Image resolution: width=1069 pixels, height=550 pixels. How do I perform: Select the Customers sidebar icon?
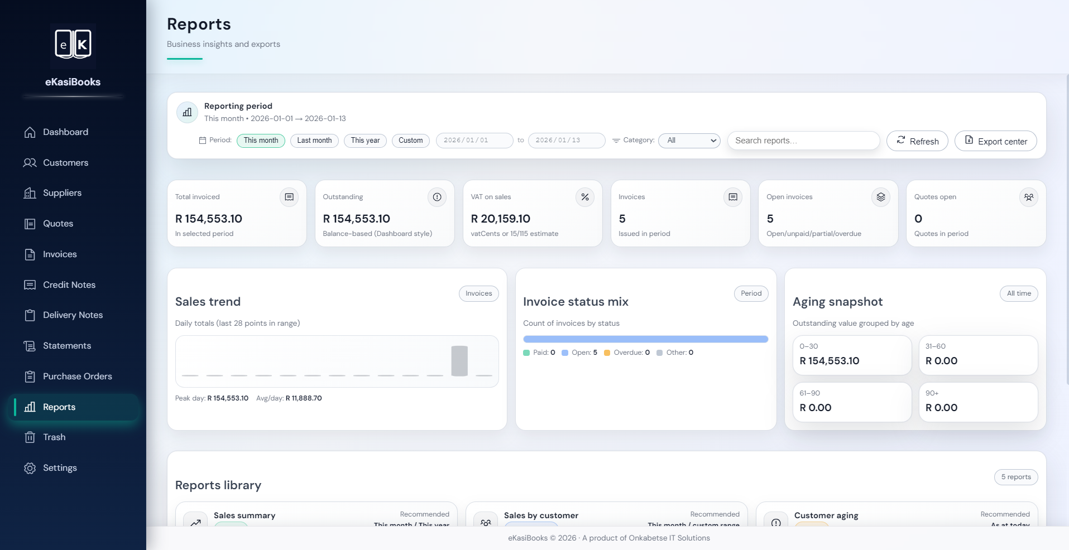tap(30, 162)
